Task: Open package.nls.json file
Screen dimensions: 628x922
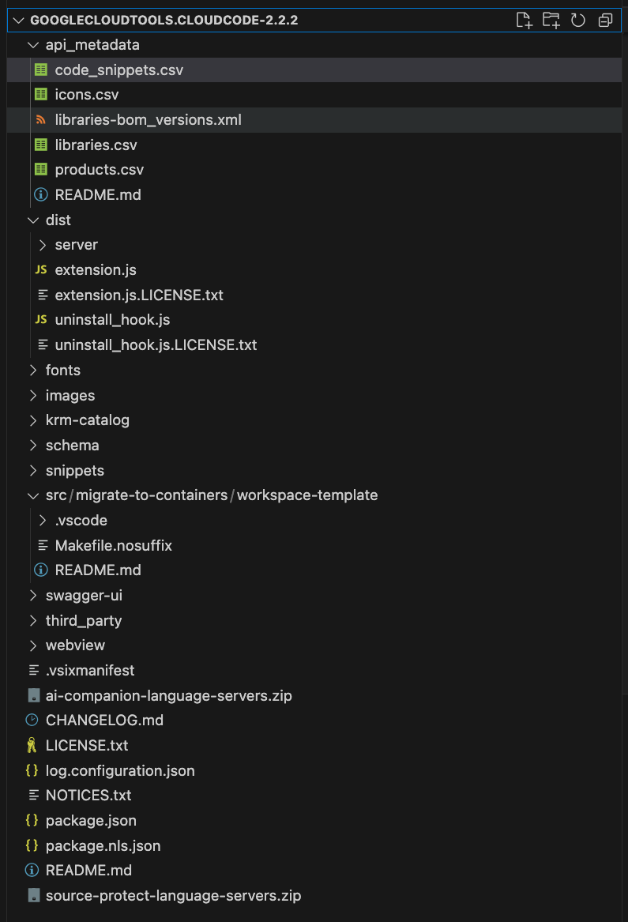Action: [x=314, y=845]
